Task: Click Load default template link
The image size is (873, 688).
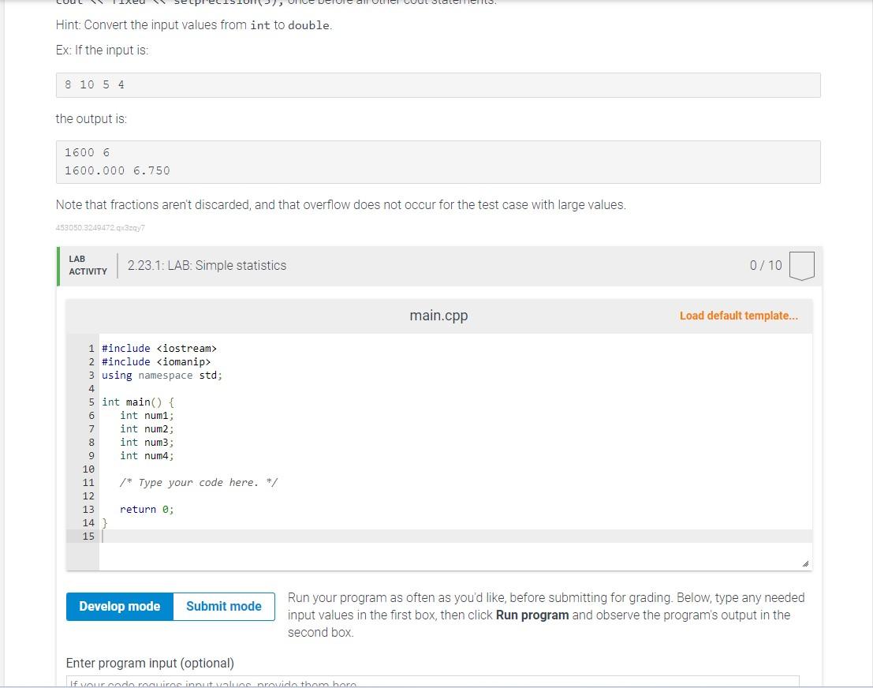Action: coord(738,316)
